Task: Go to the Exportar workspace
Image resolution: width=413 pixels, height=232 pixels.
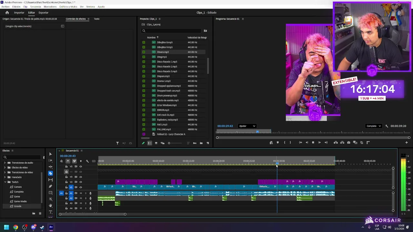Action: [43, 13]
